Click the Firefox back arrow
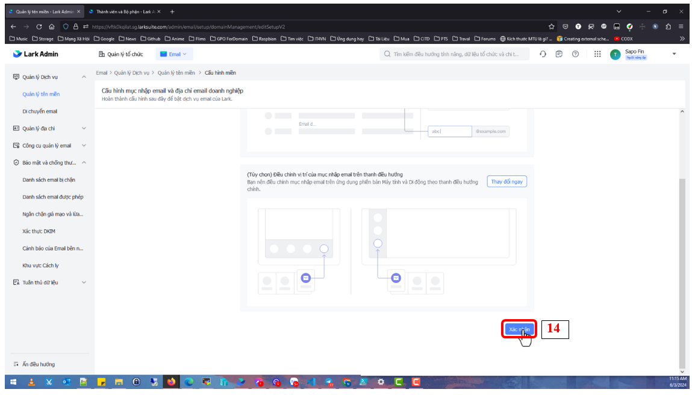The image size is (692, 395). tap(13, 26)
